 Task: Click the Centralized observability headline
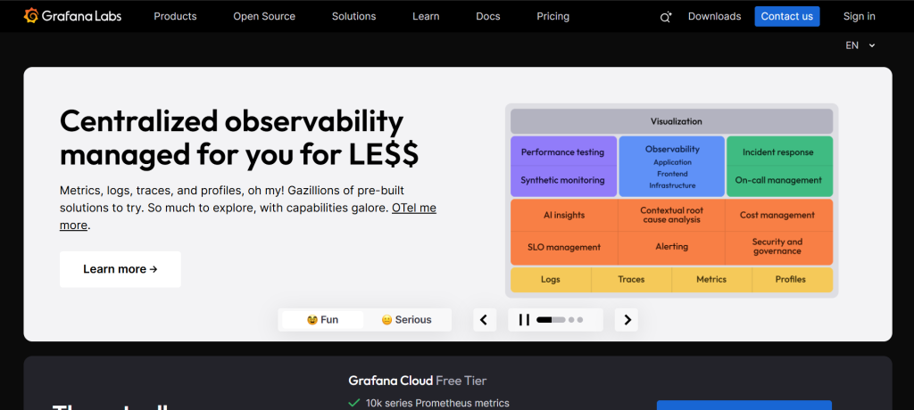coord(239,137)
